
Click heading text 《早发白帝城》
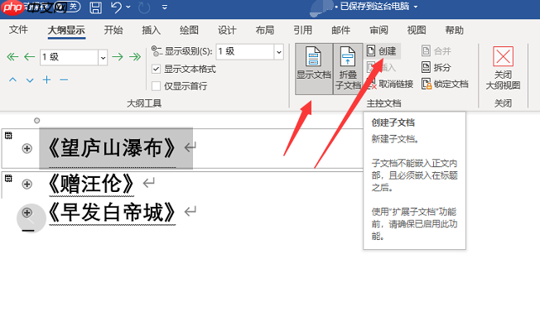point(113,213)
